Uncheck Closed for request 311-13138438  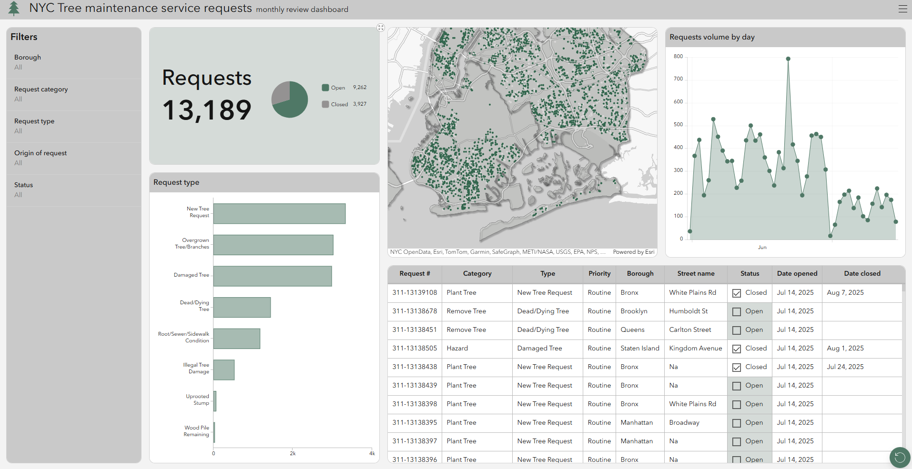click(736, 367)
